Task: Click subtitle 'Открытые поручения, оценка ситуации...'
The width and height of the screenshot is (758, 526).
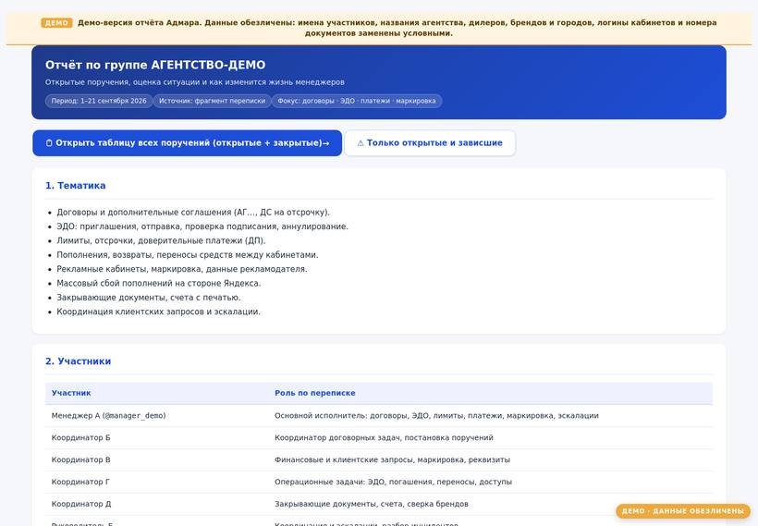Action: [x=195, y=82]
